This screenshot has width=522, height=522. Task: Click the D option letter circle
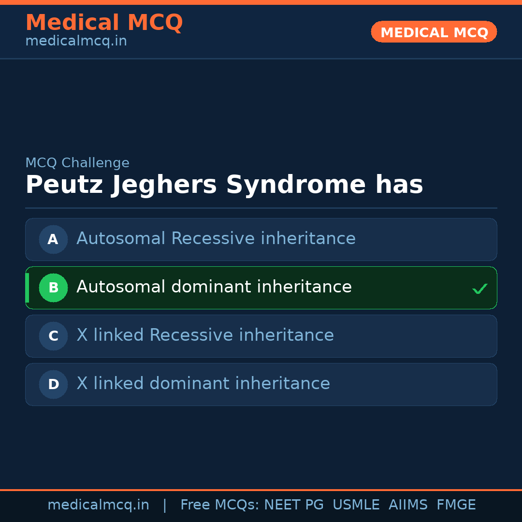[53, 384]
